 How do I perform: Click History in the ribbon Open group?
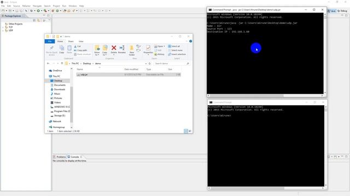159,54
